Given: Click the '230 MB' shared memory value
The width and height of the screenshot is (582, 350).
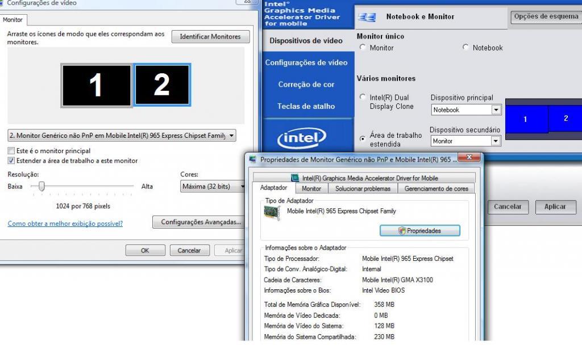Looking at the screenshot, I should click(384, 337).
